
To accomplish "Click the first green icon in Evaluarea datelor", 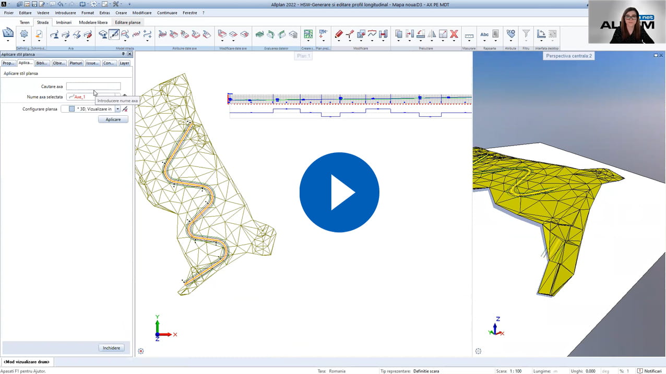I will pos(259,34).
